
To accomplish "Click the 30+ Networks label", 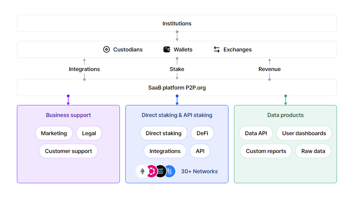I will pyautogui.click(x=199, y=171).
